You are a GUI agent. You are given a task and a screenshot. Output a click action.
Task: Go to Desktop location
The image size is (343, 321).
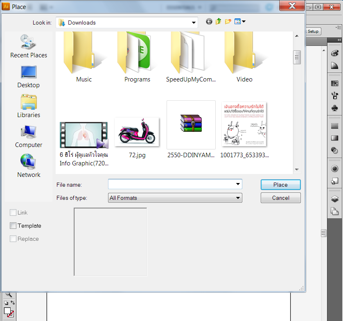pos(29,77)
